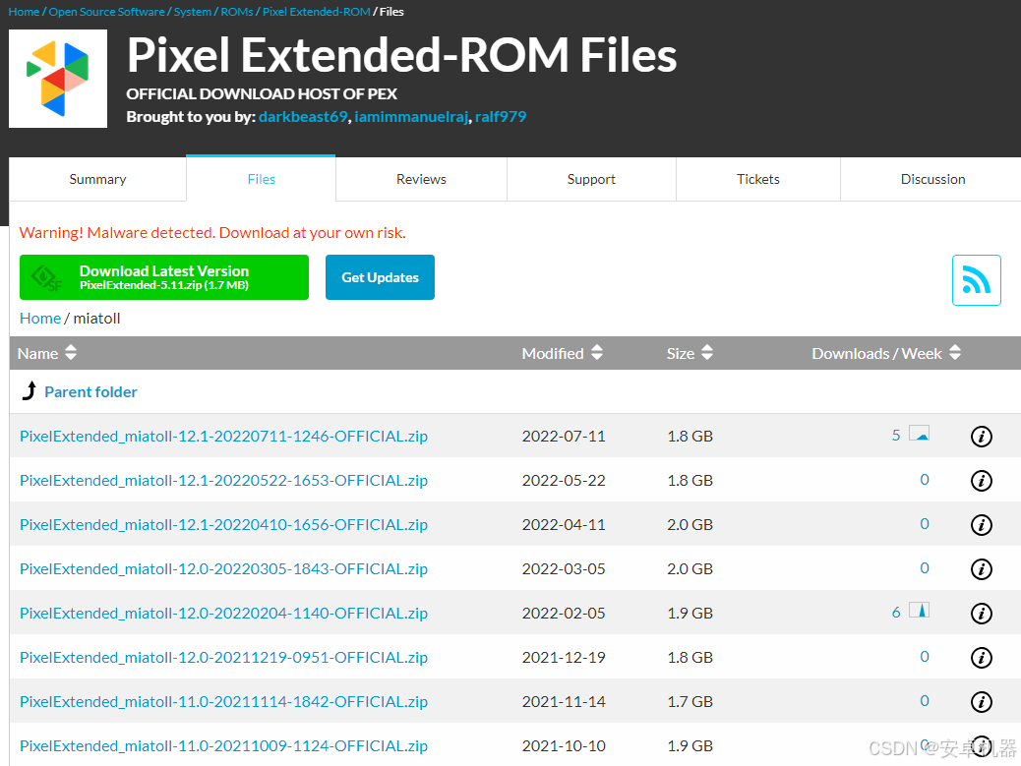Click modified date 2022-07-11

tap(564, 436)
